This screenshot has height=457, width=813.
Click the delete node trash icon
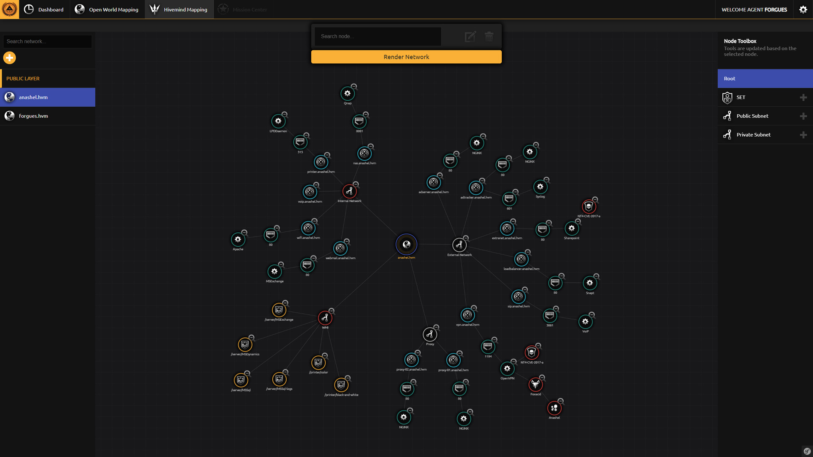click(x=489, y=36)
